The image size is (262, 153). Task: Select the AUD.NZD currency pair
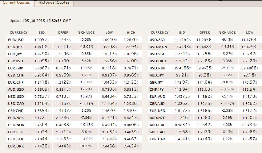157,118
